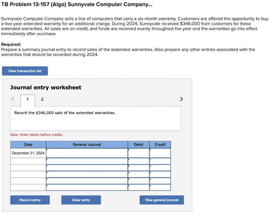Open second row General Journal account dropdown
Screen dimensions: 277x218
tap(87, 161)
